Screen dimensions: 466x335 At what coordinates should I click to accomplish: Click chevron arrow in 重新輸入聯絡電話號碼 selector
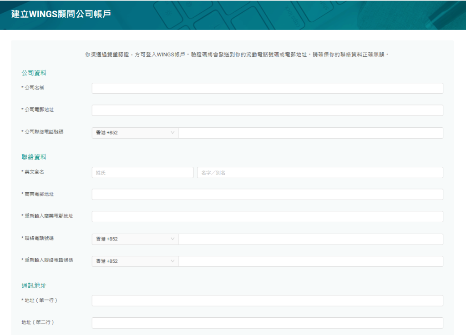(172, 261)
